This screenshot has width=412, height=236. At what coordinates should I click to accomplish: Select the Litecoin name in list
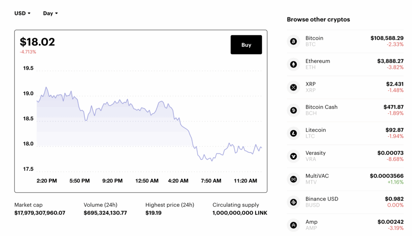[316, 130]
